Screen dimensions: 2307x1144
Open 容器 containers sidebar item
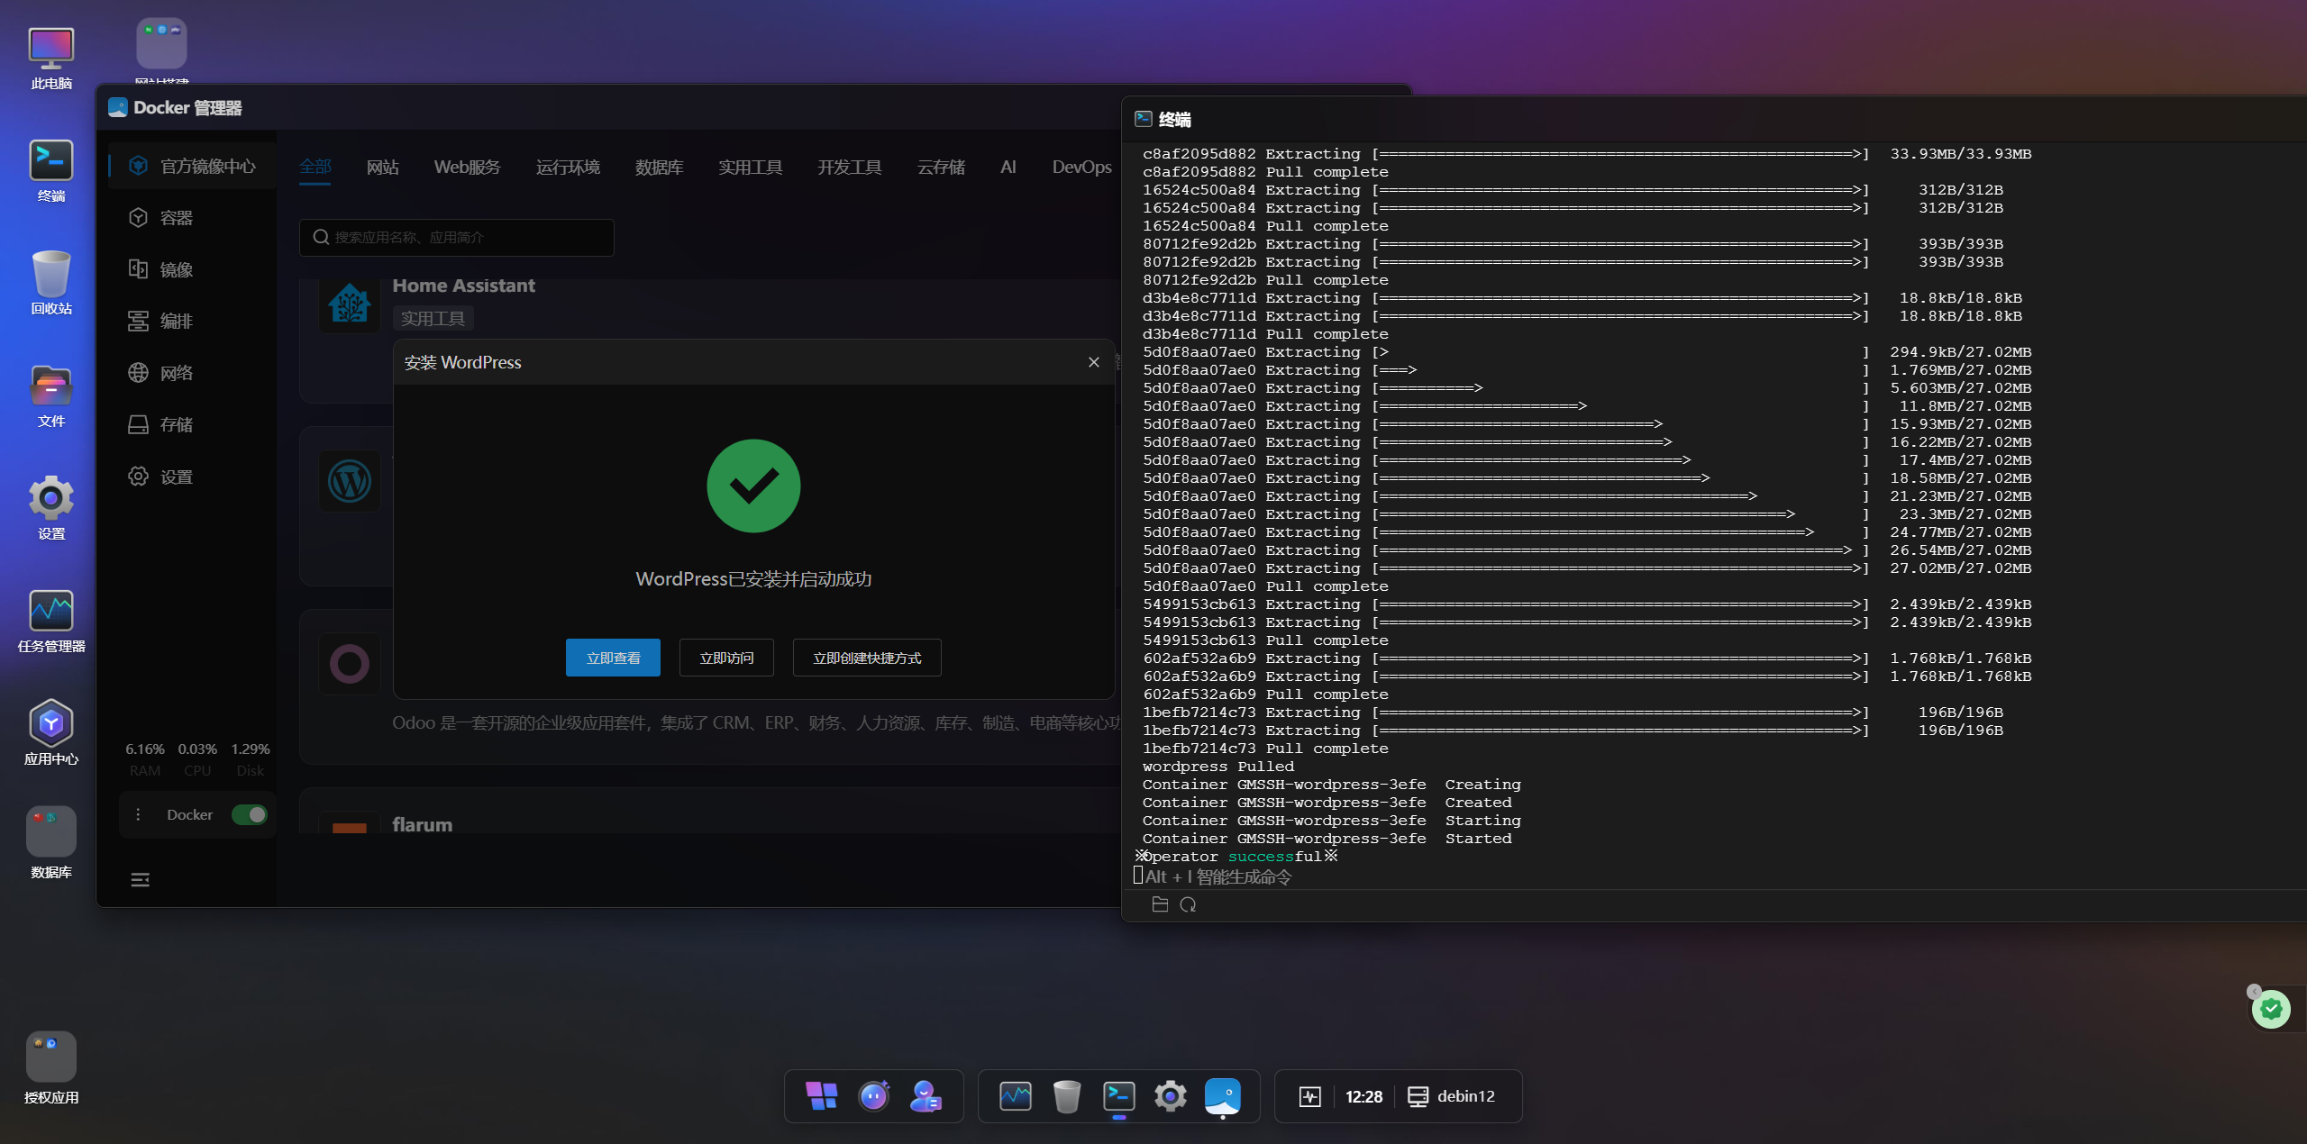(x=176, y=218)
